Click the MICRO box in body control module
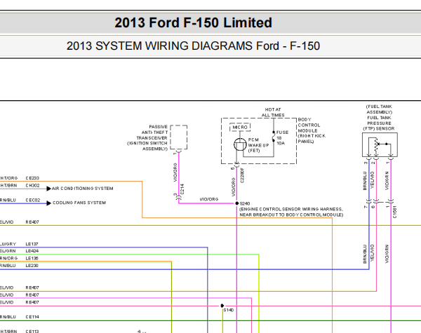 pos(240,127)
